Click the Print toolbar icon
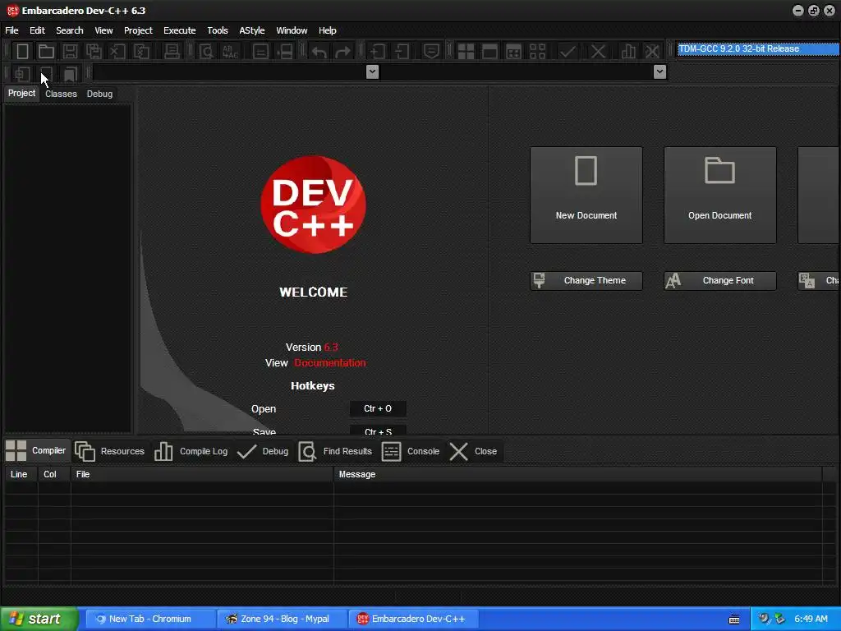 172,52
